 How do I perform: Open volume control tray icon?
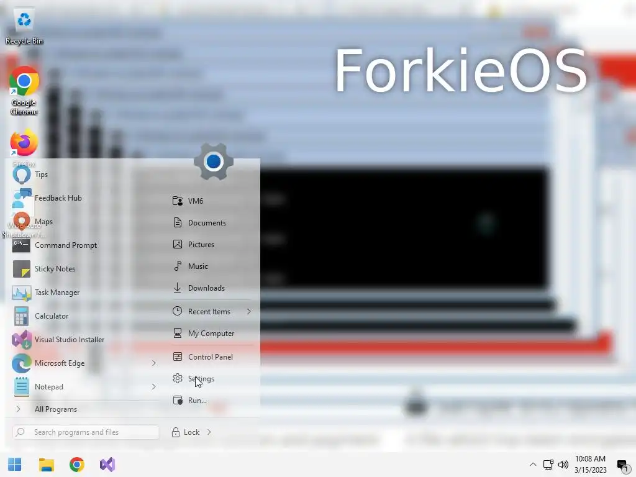563,465
